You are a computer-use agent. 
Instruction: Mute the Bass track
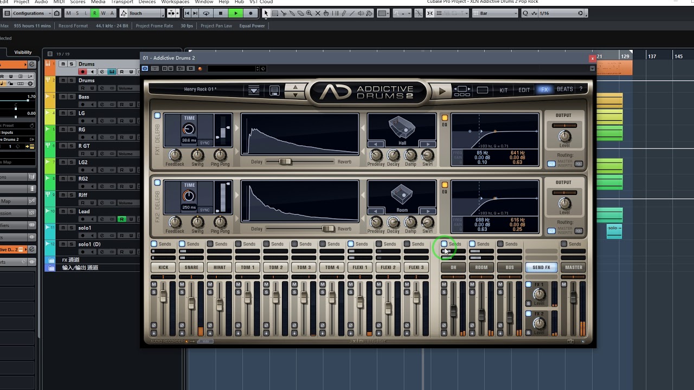pyautogui.click(x=63, y=97)
